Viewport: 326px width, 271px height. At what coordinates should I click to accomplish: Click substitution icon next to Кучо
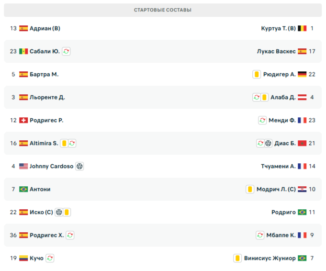[x=50, y=258]
